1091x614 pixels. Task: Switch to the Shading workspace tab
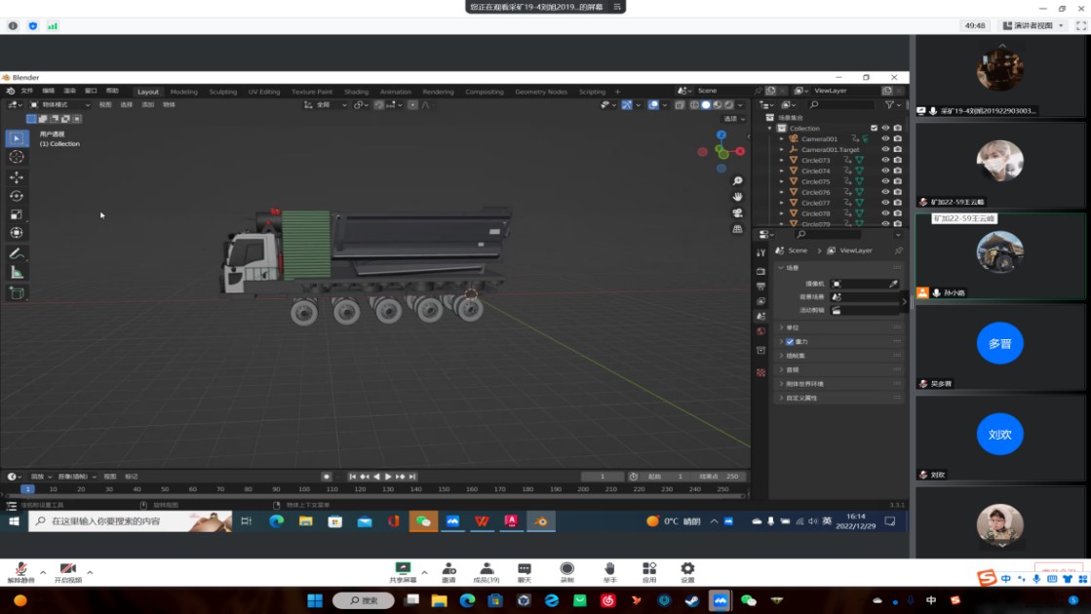(356, 92)
